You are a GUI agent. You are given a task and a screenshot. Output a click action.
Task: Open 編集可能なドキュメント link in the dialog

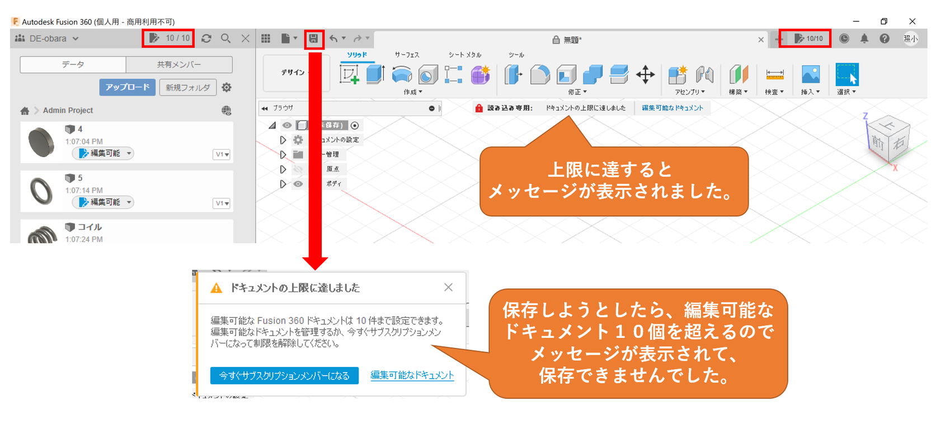pos(412,375)
